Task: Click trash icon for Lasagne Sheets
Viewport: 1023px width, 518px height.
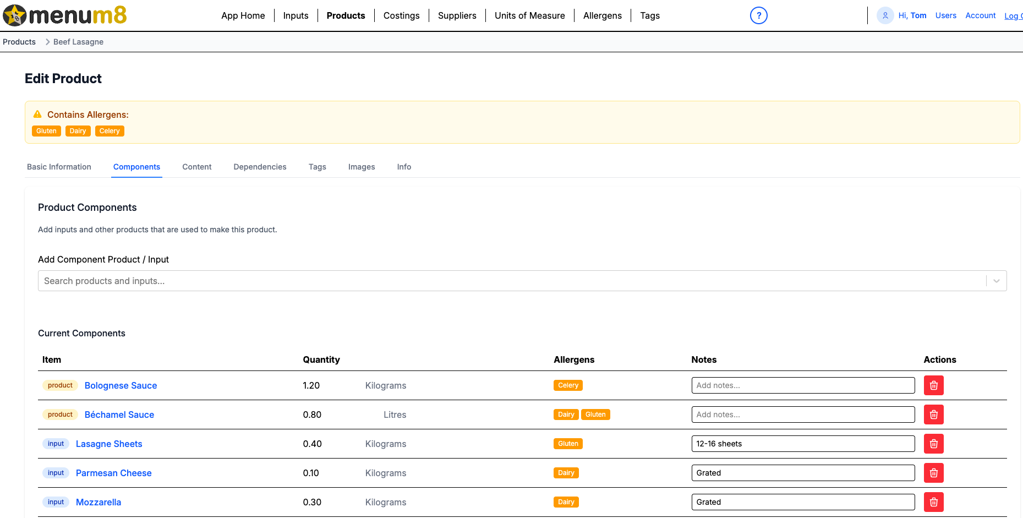Action: pyautogui.click(x=933, y=444)
